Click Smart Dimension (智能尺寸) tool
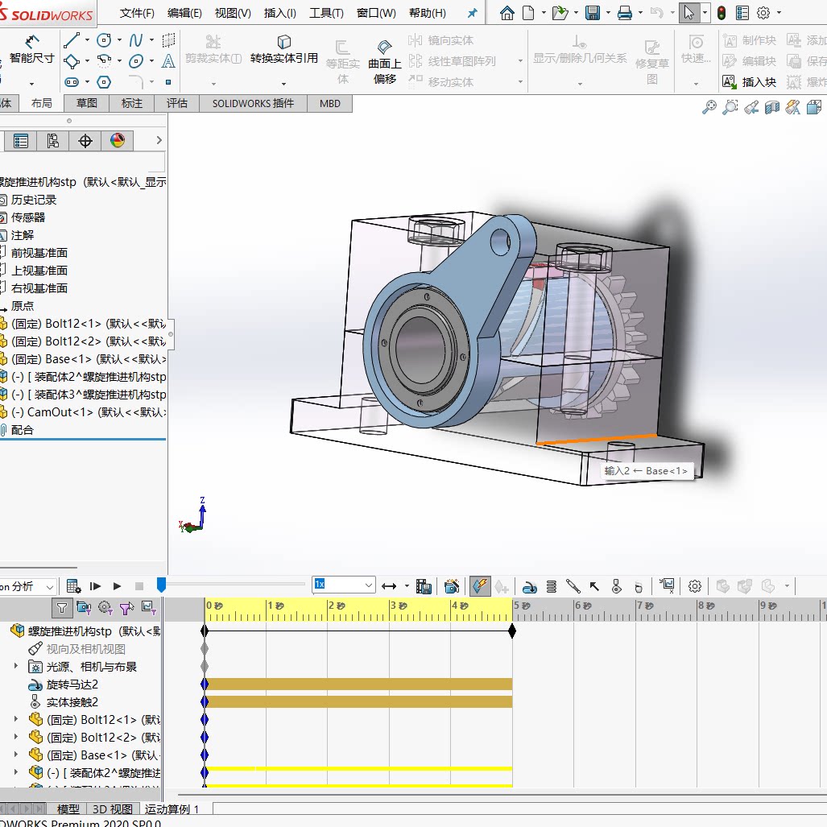This screenshot has height=827, width=827. click(32, 49)
